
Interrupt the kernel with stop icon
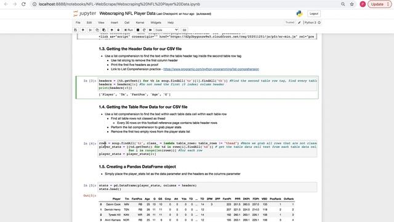click(138, 30)
